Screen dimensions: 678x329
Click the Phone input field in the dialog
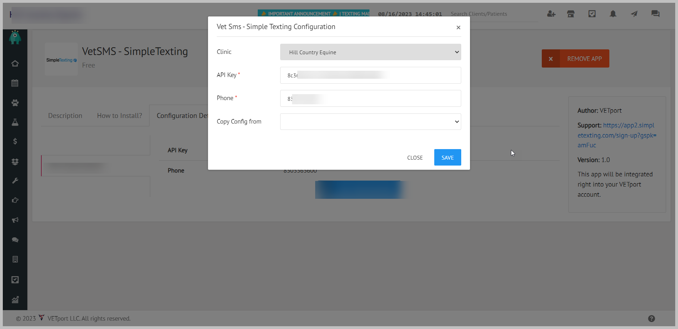(x=371, y=98)
